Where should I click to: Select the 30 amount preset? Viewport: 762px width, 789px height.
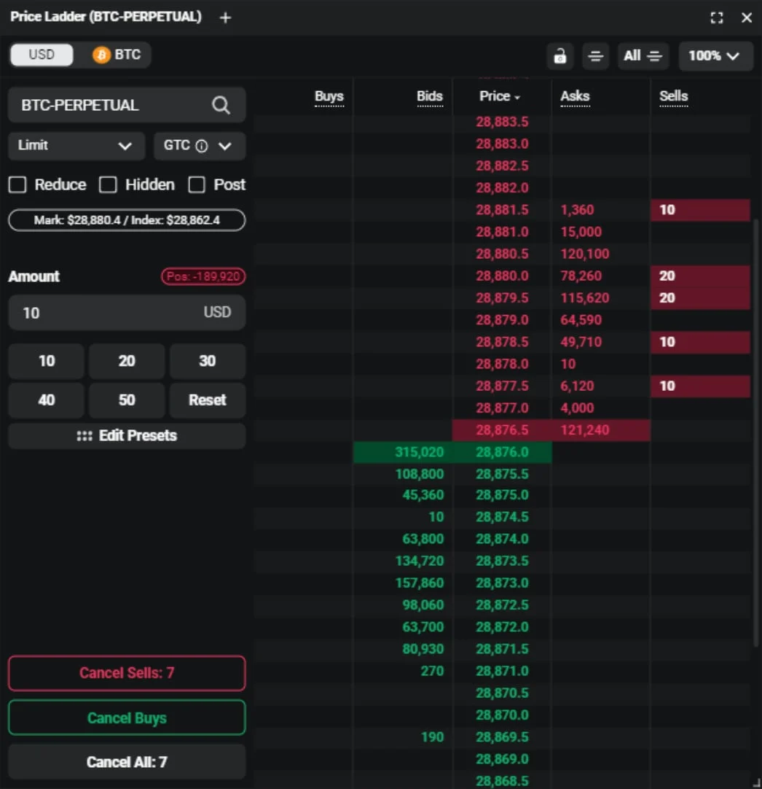point(207,361)
